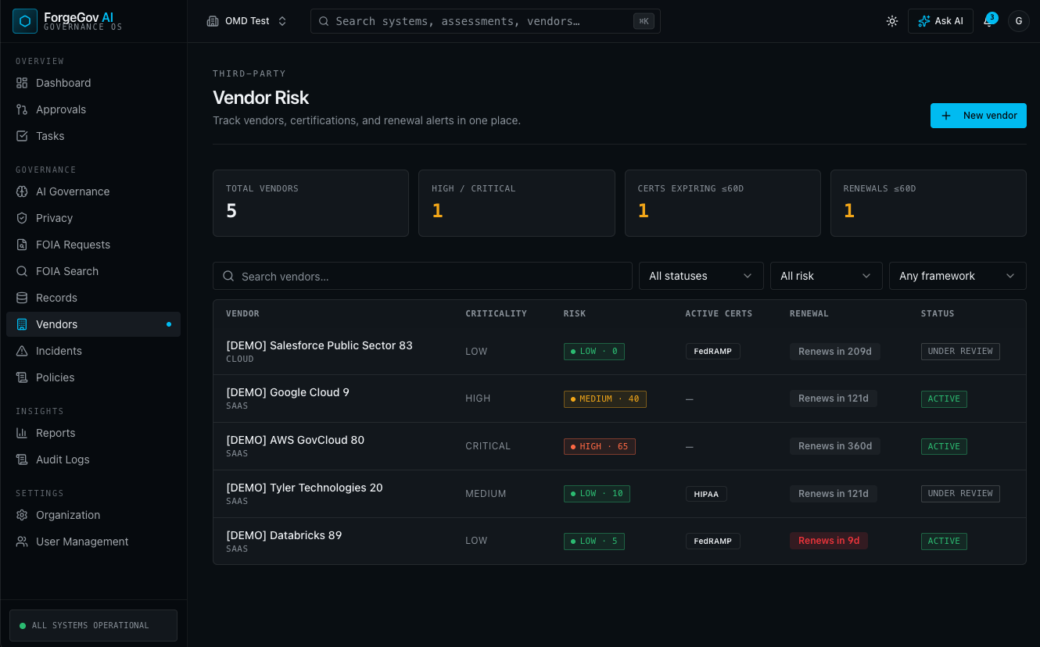
Task: Click the Privacy shield icon
Action: 22,218
